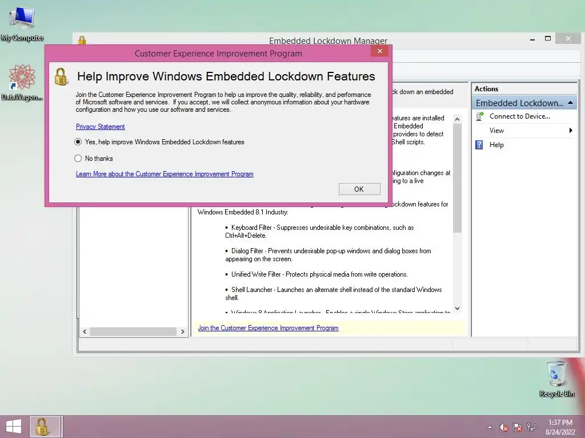Select the DataWagon desktop shortcut
585x438 pixels.
(22, 82)
